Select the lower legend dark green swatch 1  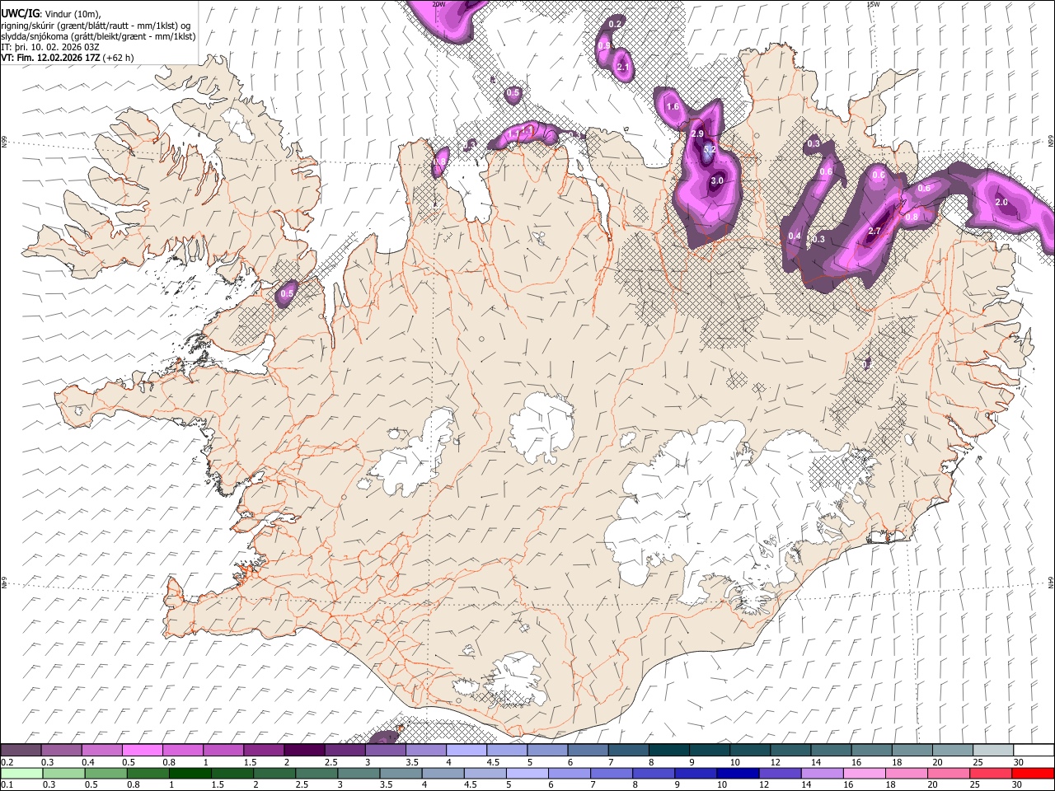click(191, 773)
